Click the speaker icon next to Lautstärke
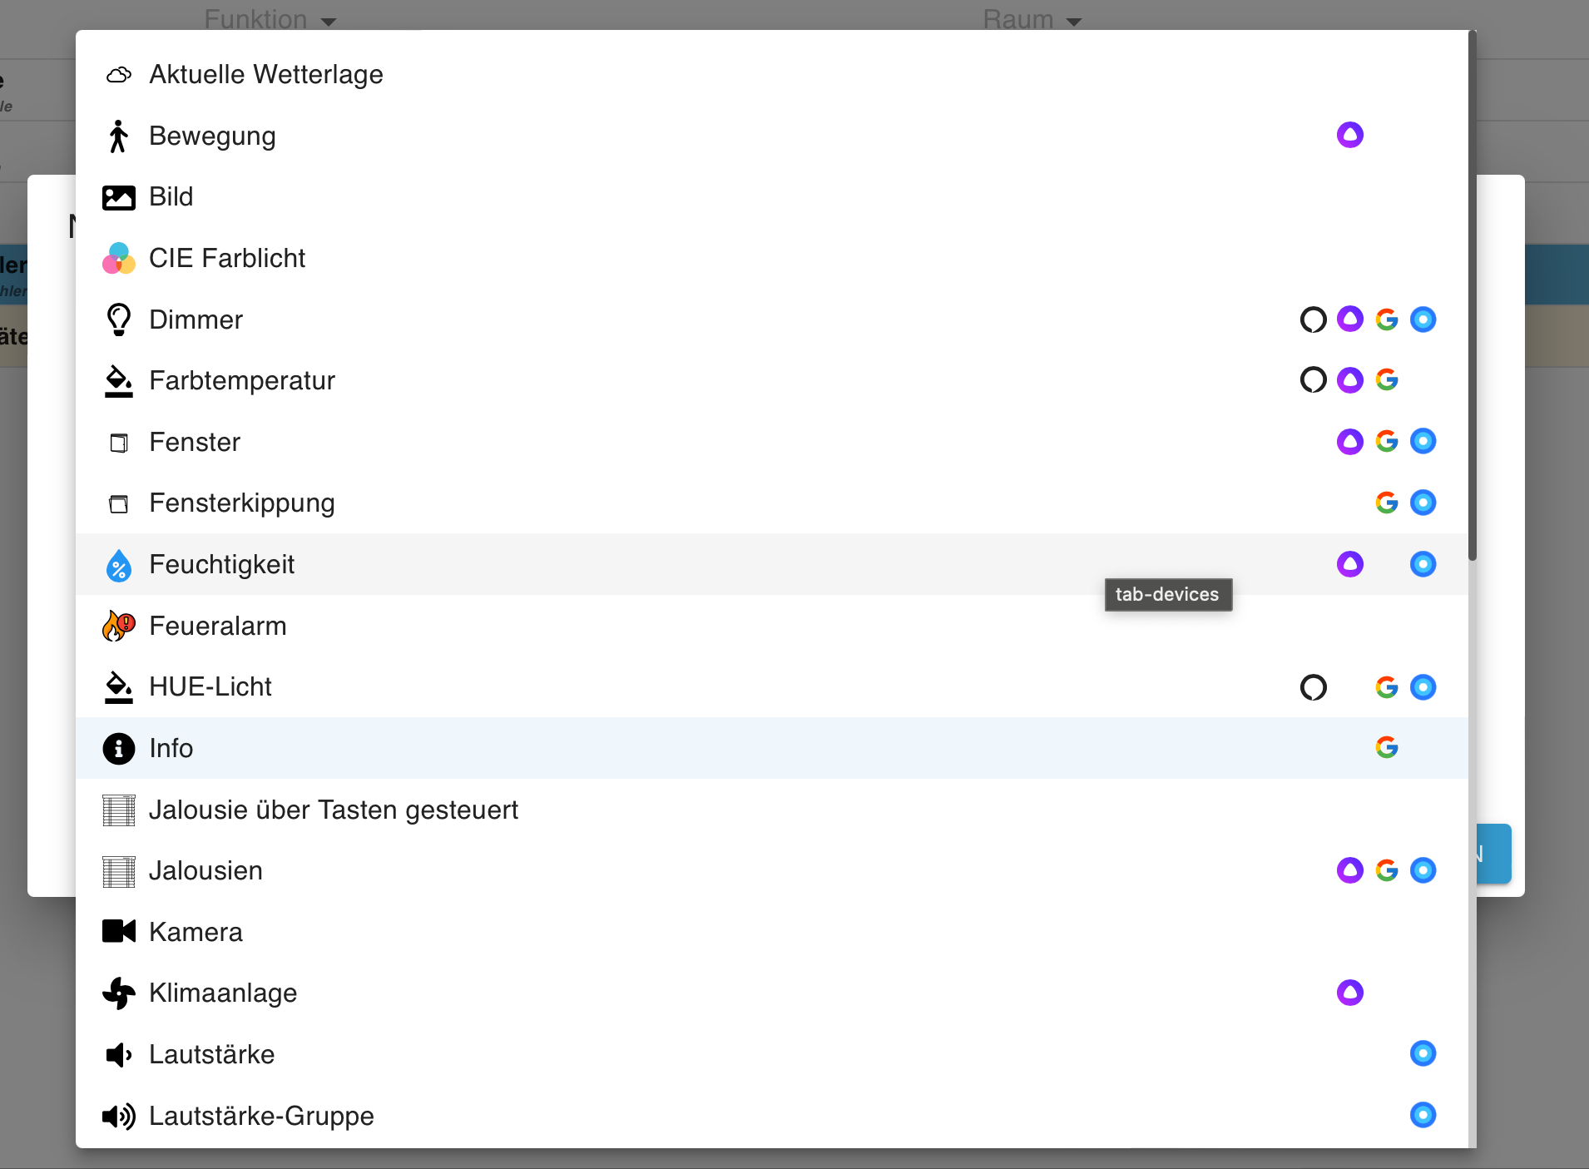The height and width of the screenshot is (1169, 1589). point(119,1055)
